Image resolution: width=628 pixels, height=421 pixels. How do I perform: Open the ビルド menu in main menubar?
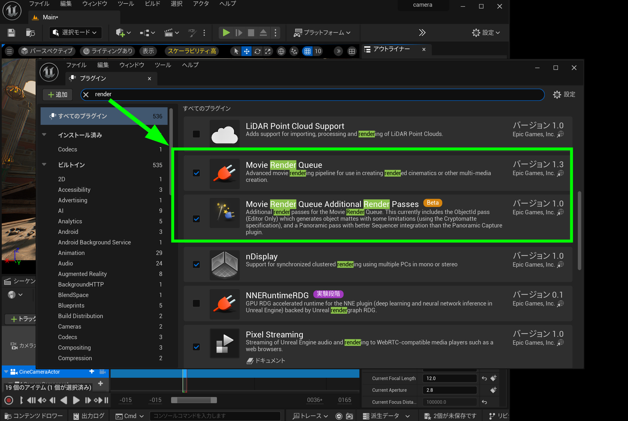(x=152, y=4)
